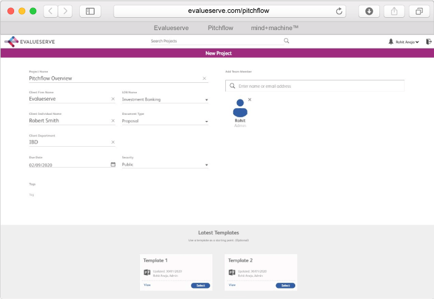Open browser downloads icon
Viewport: 434px width, 299px height.
click(369, 11)
